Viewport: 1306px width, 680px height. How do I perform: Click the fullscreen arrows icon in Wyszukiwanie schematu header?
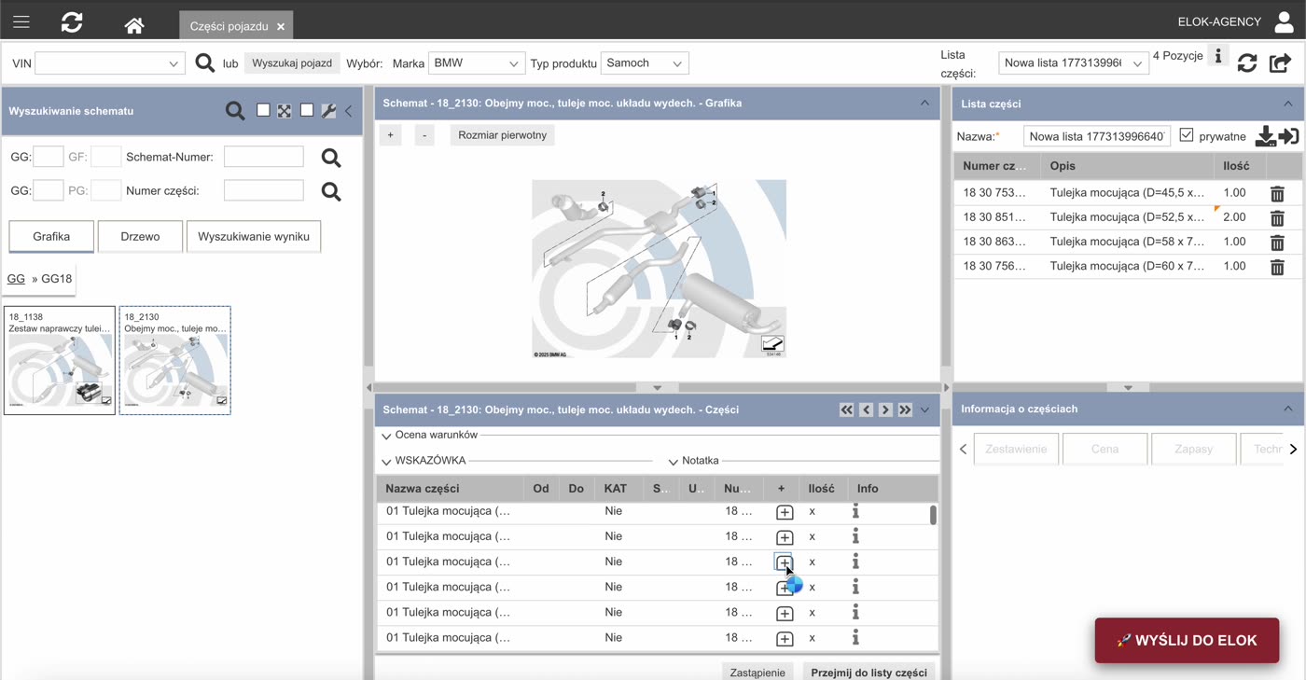coord(285,111)
